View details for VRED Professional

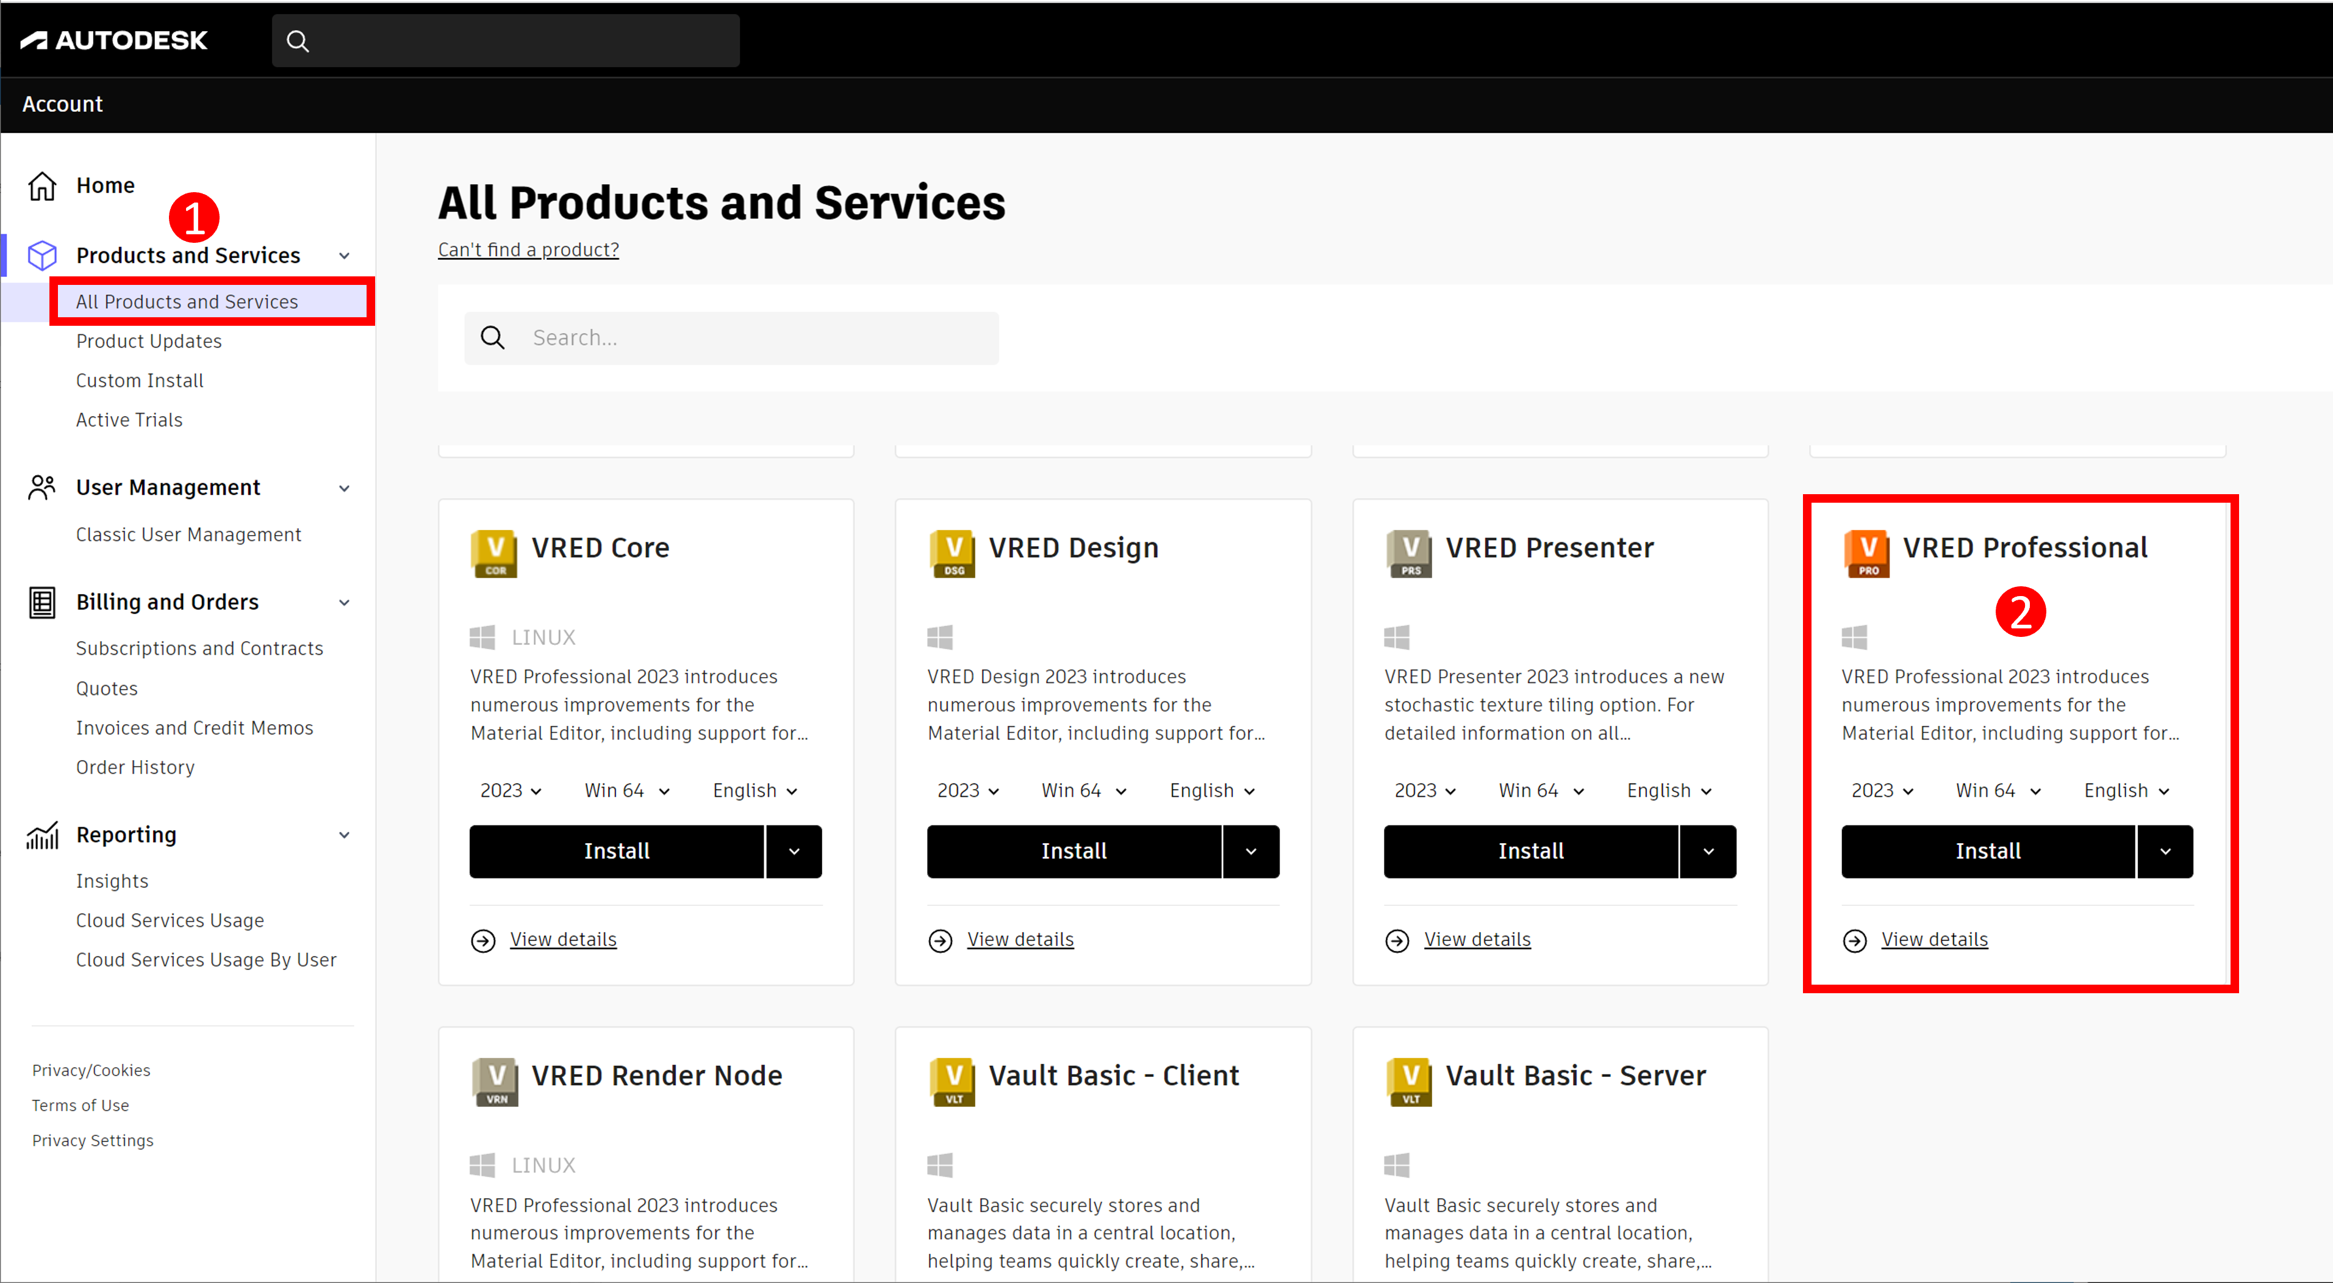click(x=1935, y=940)
